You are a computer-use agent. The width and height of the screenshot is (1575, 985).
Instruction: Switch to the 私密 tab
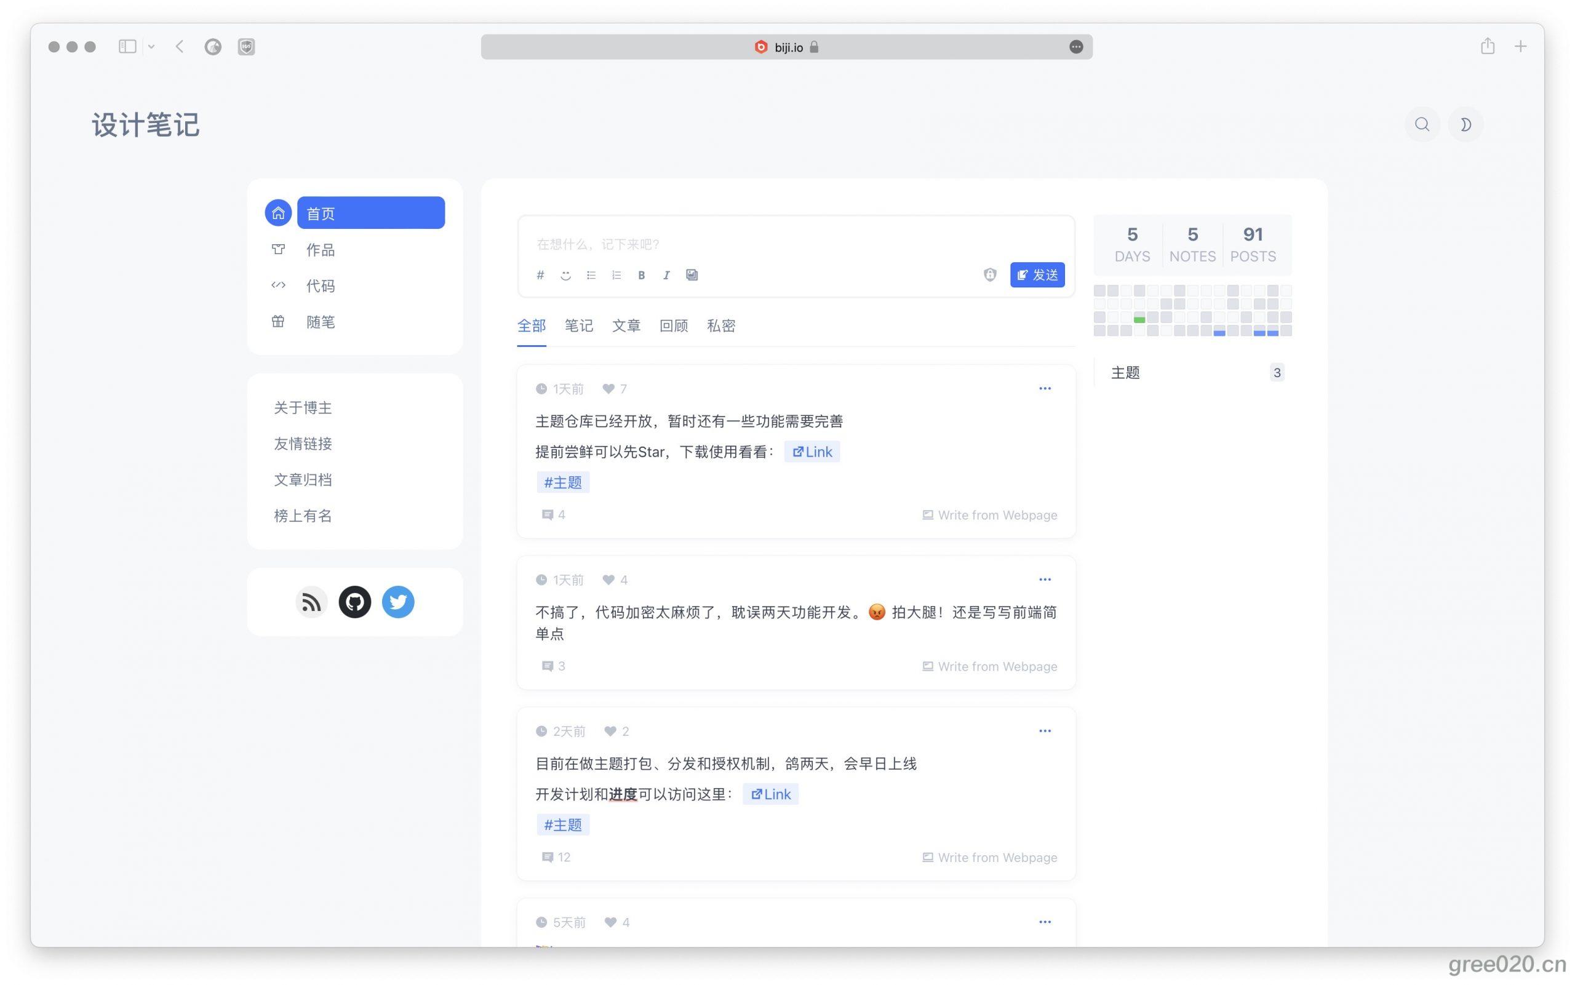[x=721, y=325]
